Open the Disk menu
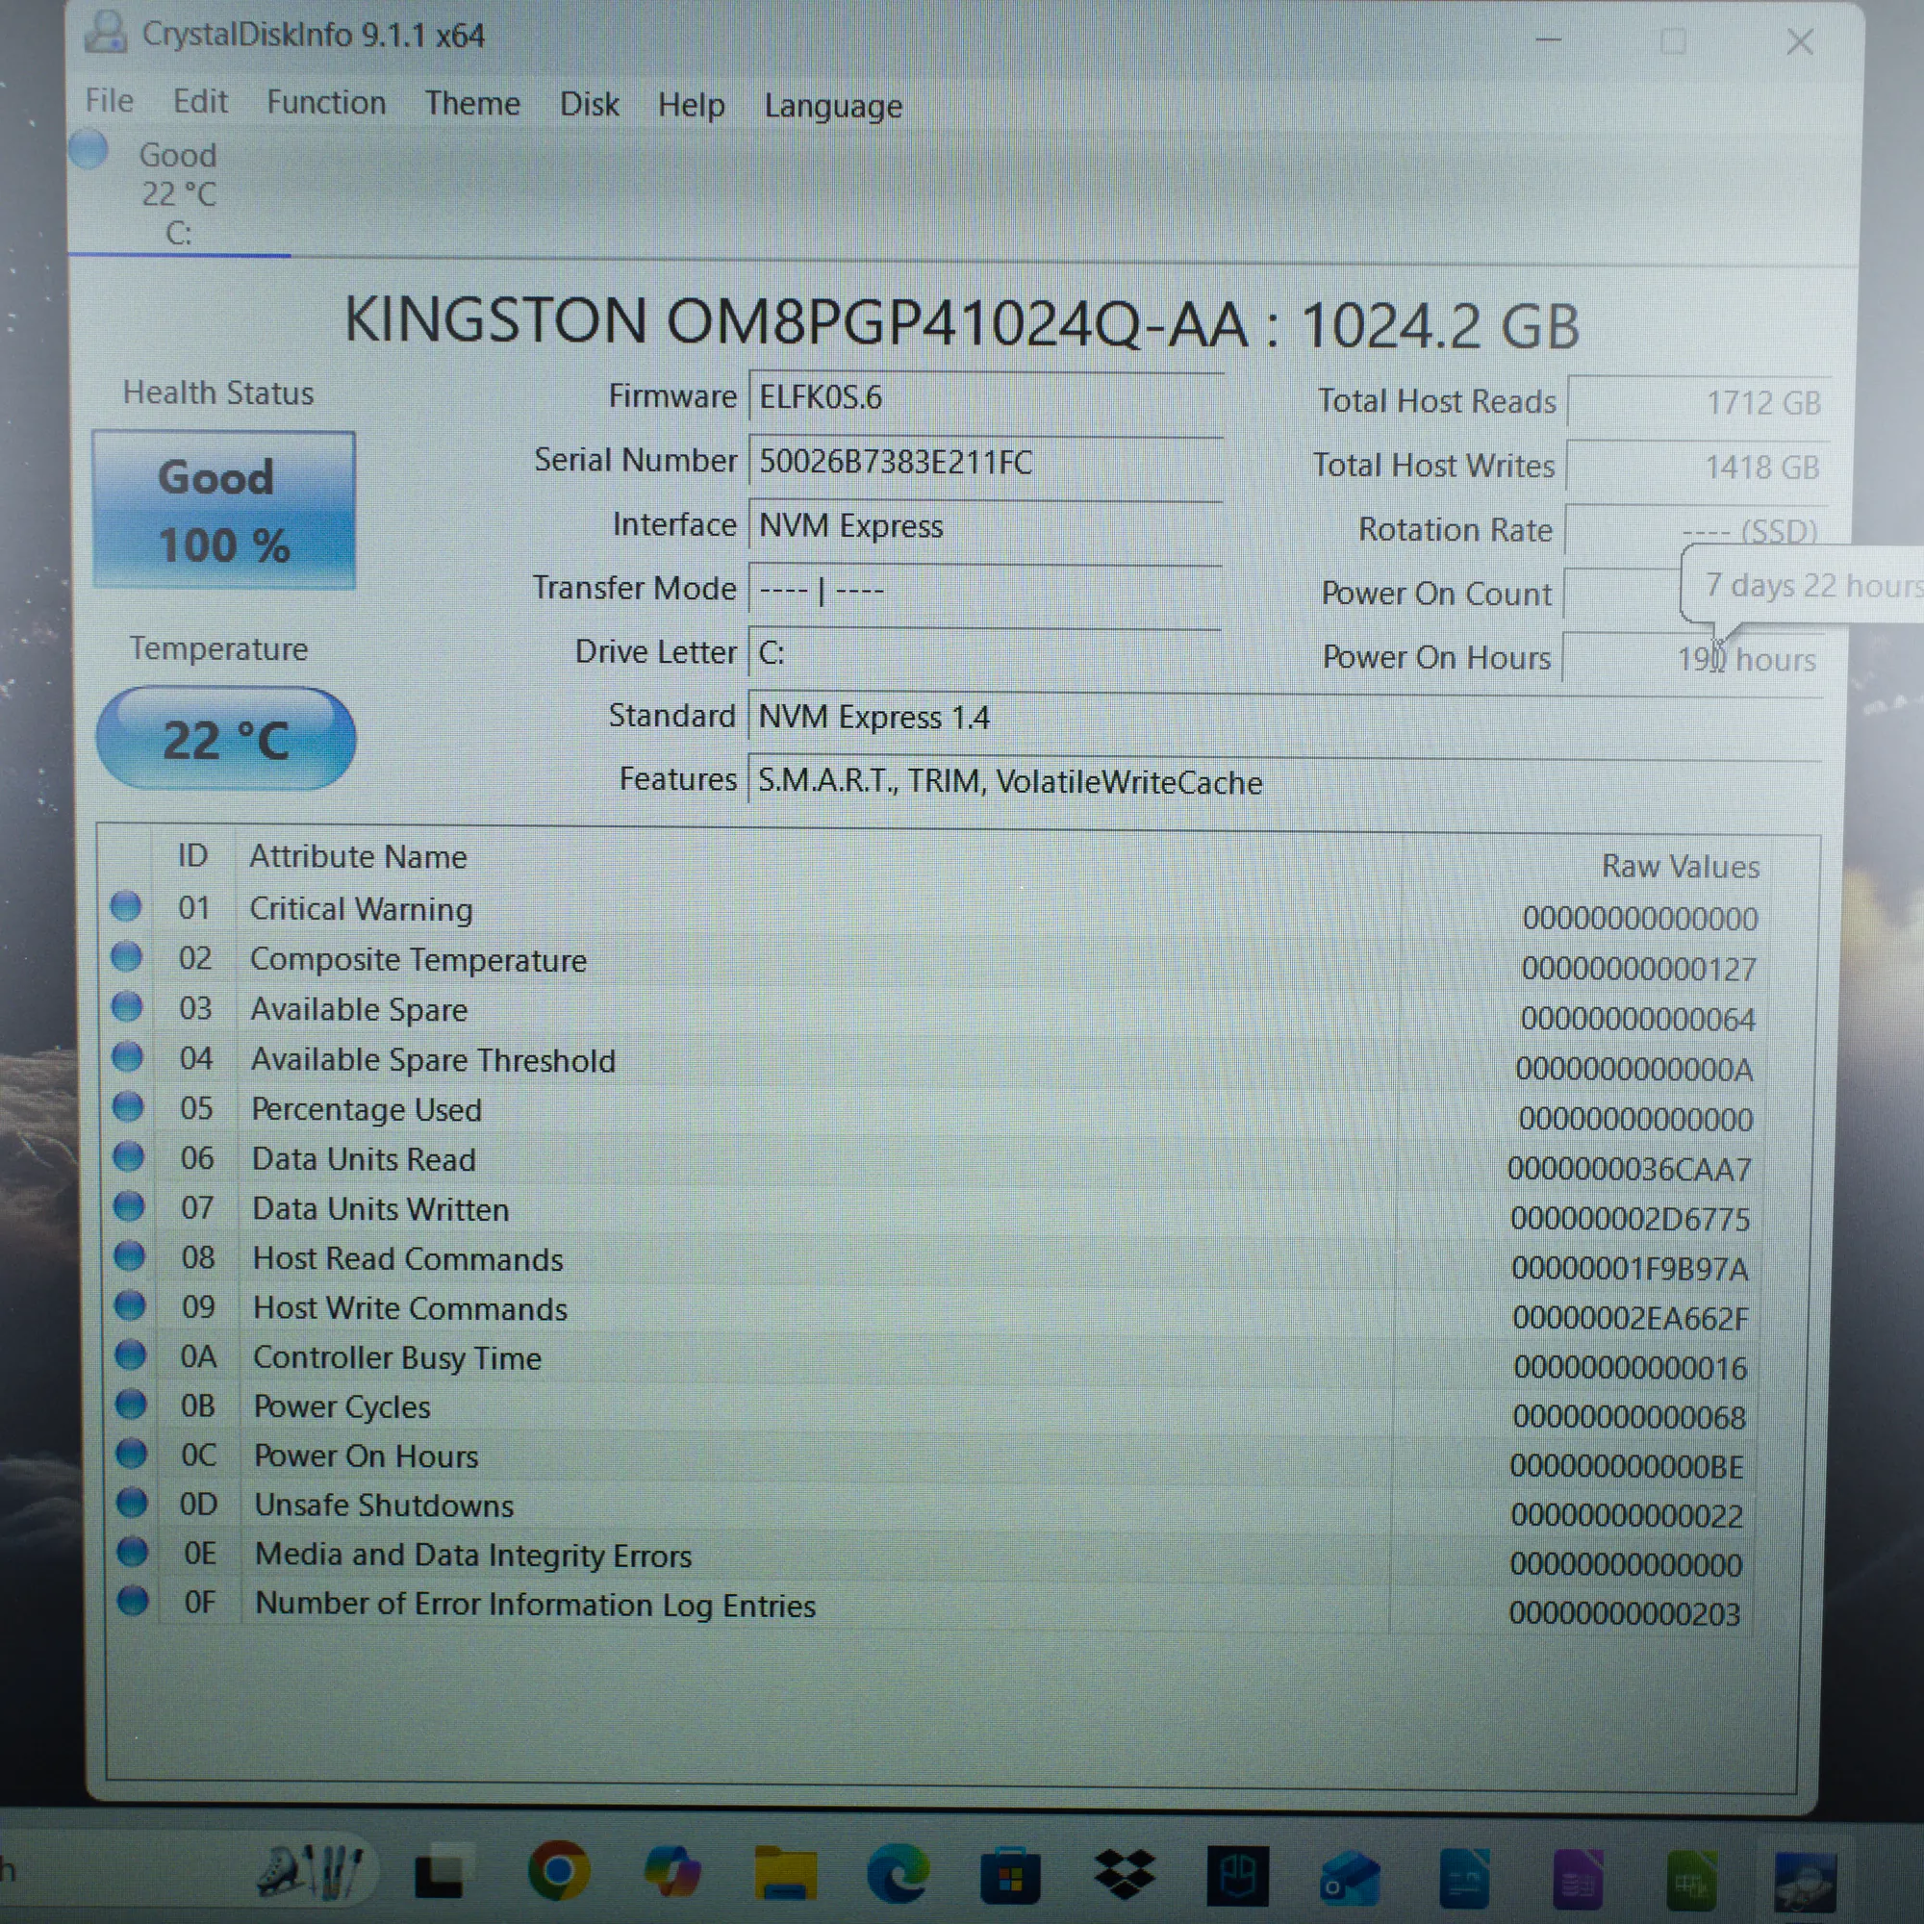1924x1924 pixels. click(x=589, y=105)
